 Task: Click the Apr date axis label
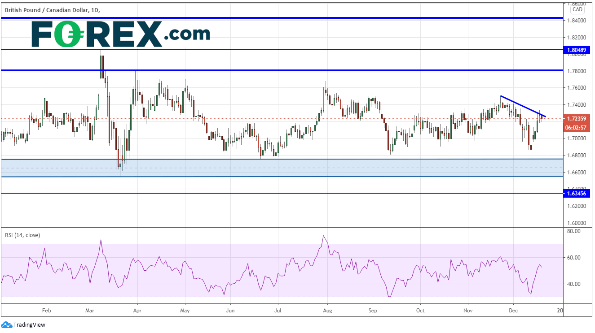pos(137,310)
